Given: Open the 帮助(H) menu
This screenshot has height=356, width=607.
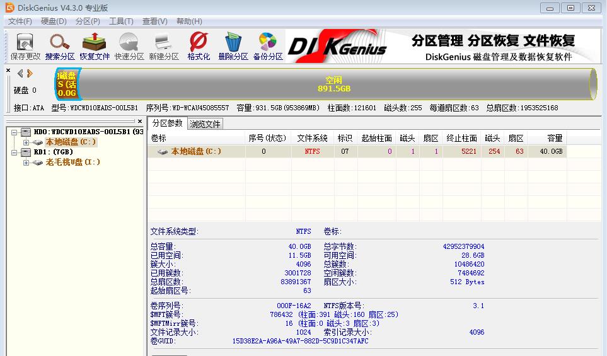Looking at the screenshot, I should click(189, 21).
